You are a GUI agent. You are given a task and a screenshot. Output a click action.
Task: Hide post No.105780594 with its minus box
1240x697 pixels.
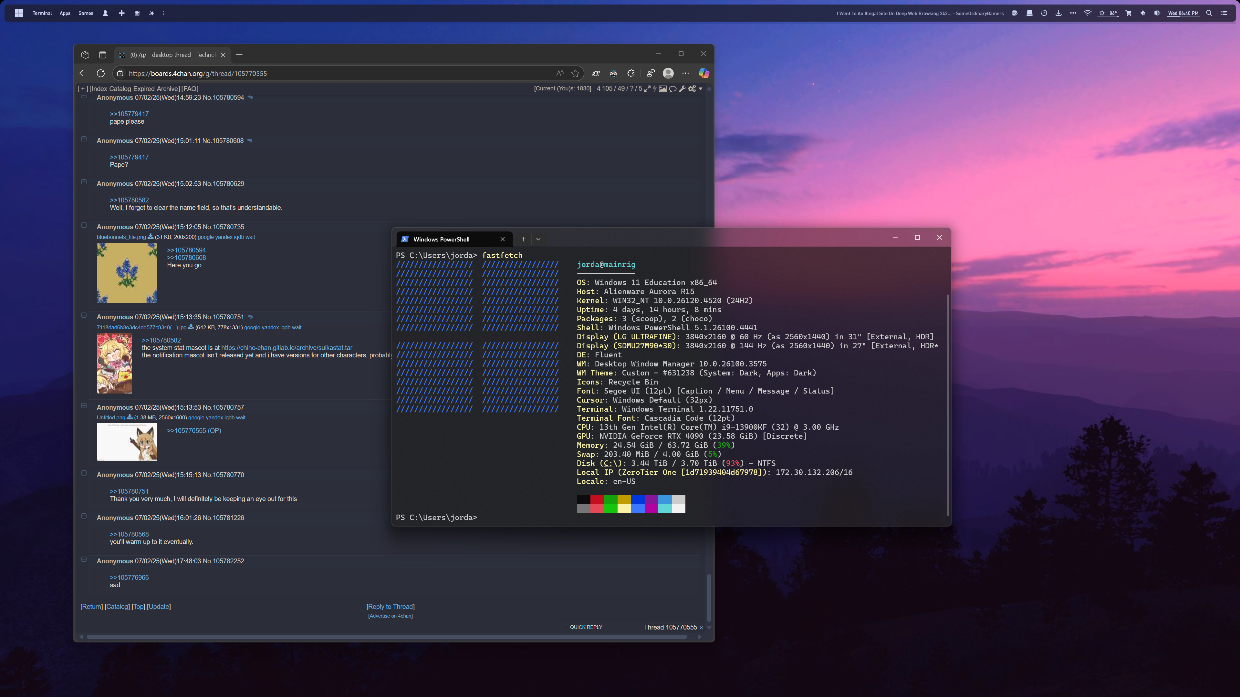click(84, 96)
